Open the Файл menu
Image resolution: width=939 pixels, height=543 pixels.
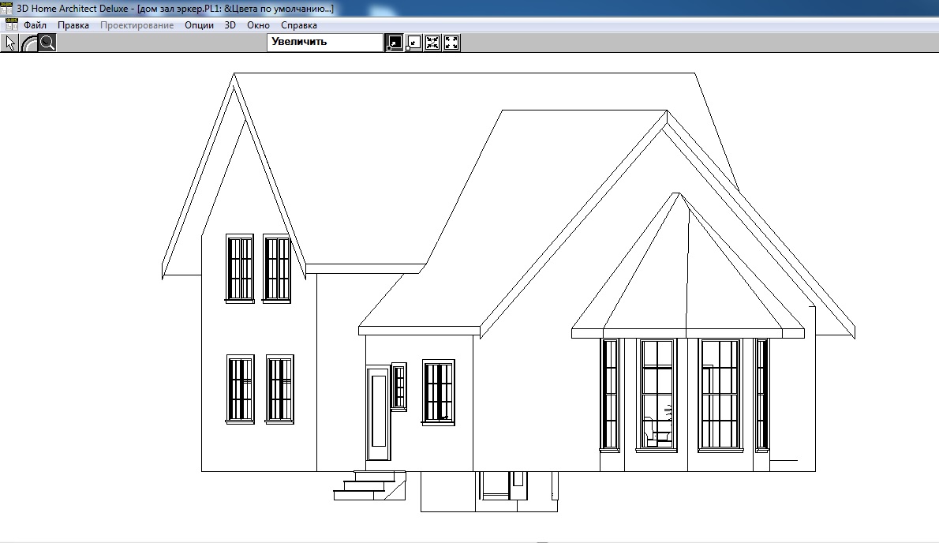pyautogui.click(x=36, y=25)
